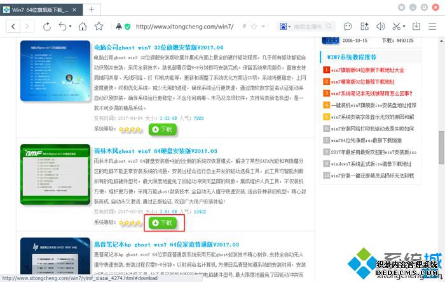445x282 pixels.
Task: Click the scissors screenshot icon
Action: pyautogui.click(x=397, y=27)
